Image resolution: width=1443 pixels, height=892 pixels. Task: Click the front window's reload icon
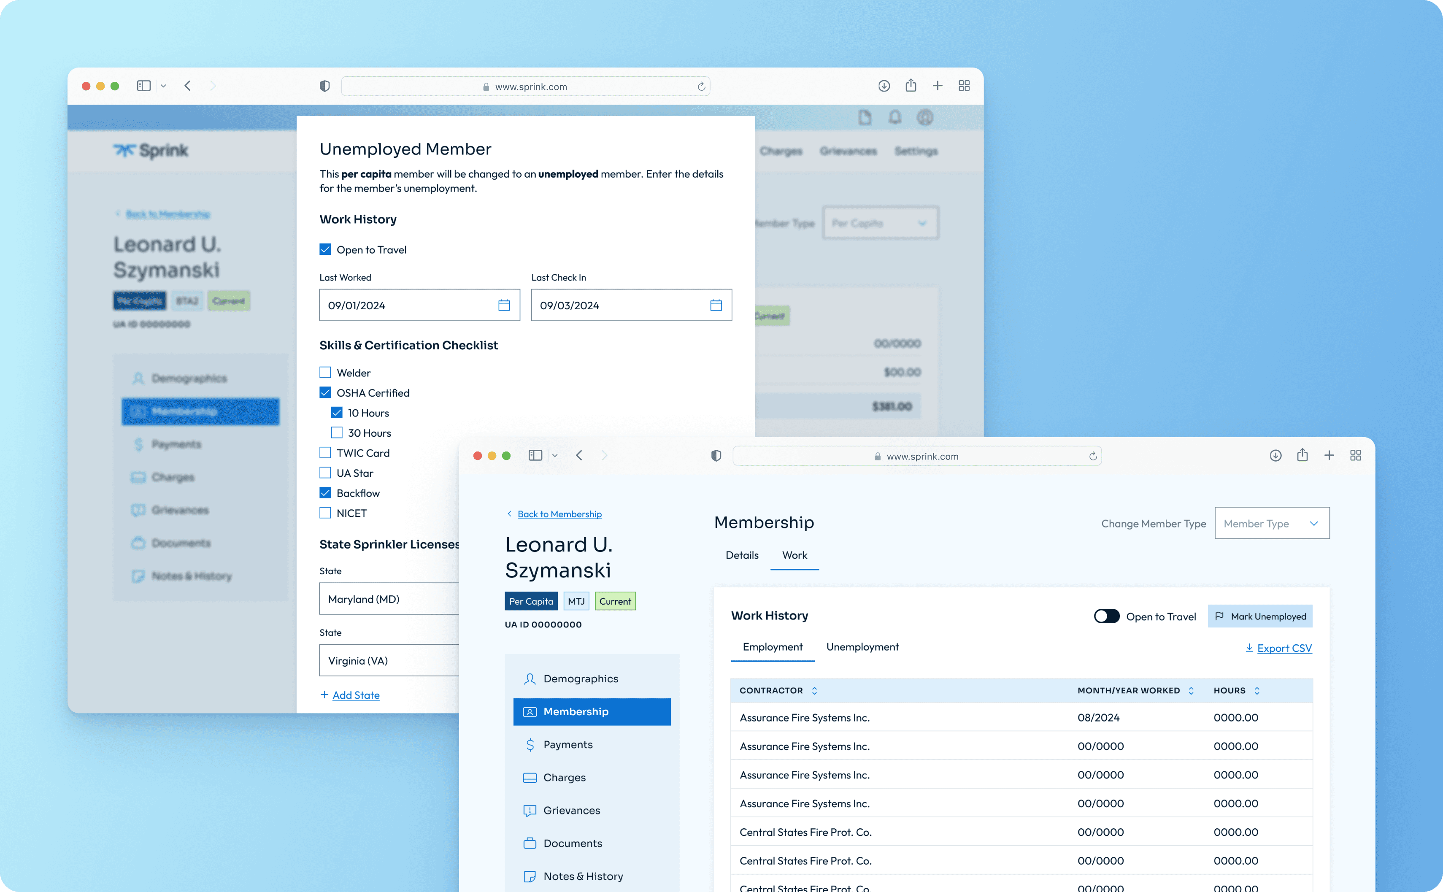1092,456
